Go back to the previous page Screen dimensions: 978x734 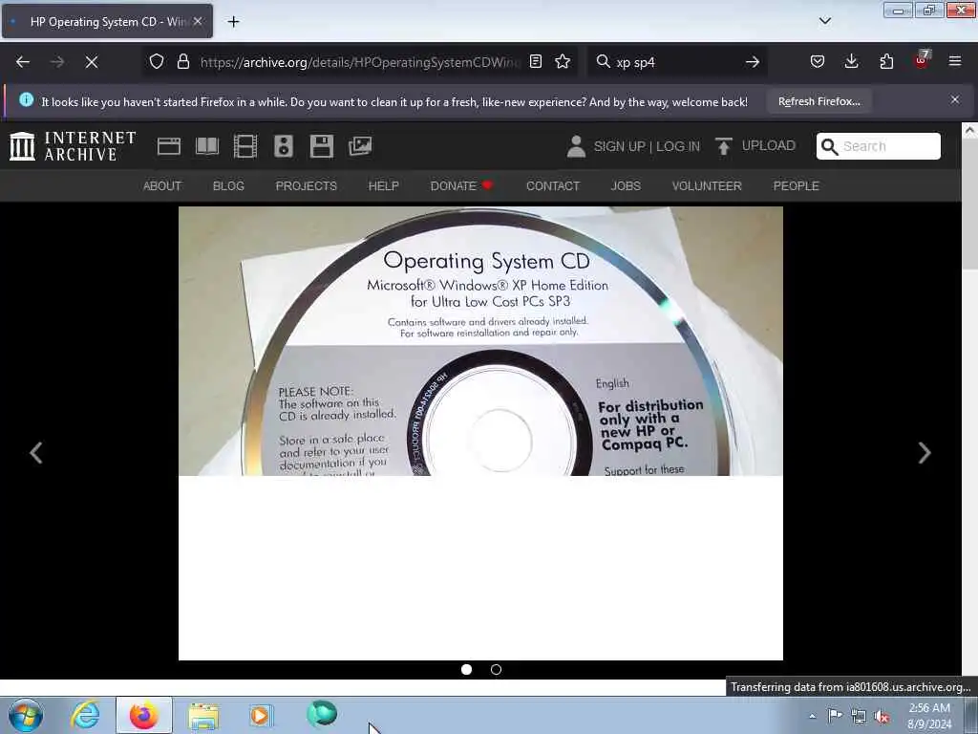point(23,62)
